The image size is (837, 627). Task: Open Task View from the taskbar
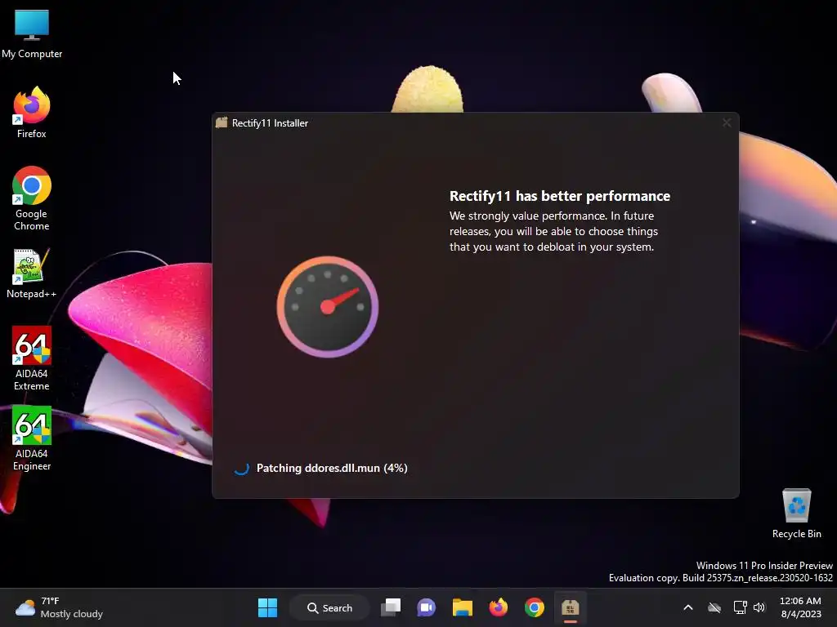pos(391,607)
